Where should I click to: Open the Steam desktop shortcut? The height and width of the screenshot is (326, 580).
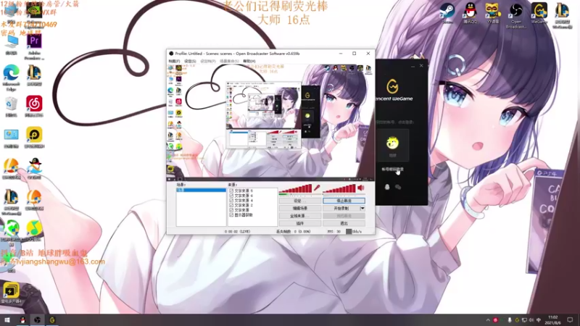point(447,14)
